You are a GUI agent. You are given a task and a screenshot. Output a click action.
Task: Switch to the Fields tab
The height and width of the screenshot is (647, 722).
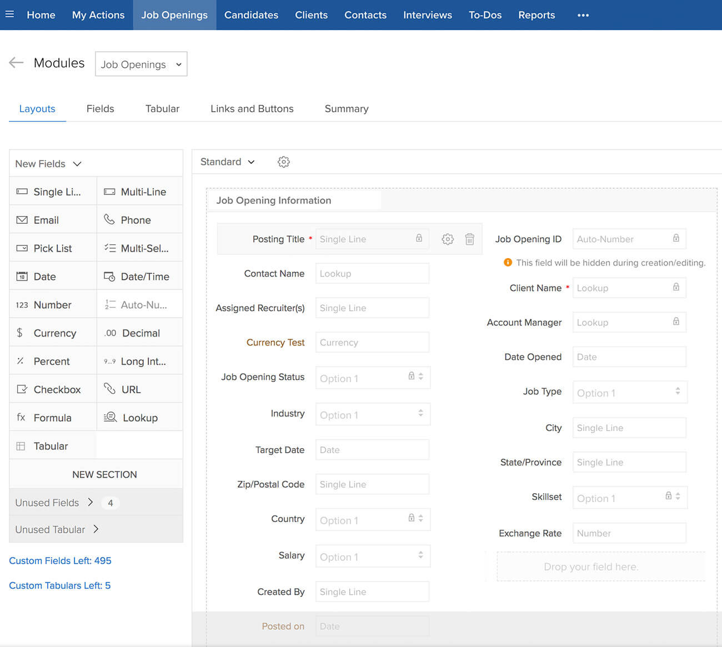[100, 109]
